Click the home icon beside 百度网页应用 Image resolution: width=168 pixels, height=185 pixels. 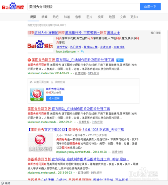[x=31, y=82]
